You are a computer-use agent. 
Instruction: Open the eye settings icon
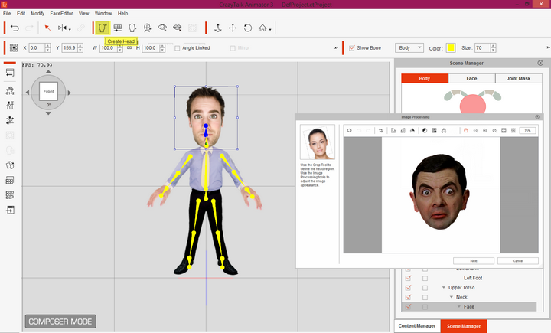point(162,28)
